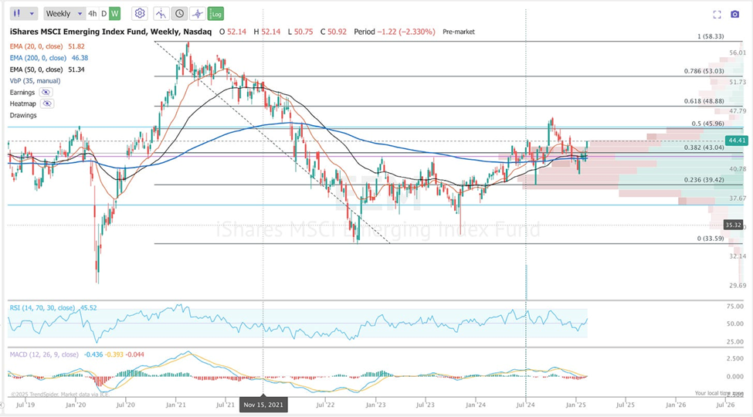Click the MACD (12, 26, 9, close) legend

click(44, 354)
